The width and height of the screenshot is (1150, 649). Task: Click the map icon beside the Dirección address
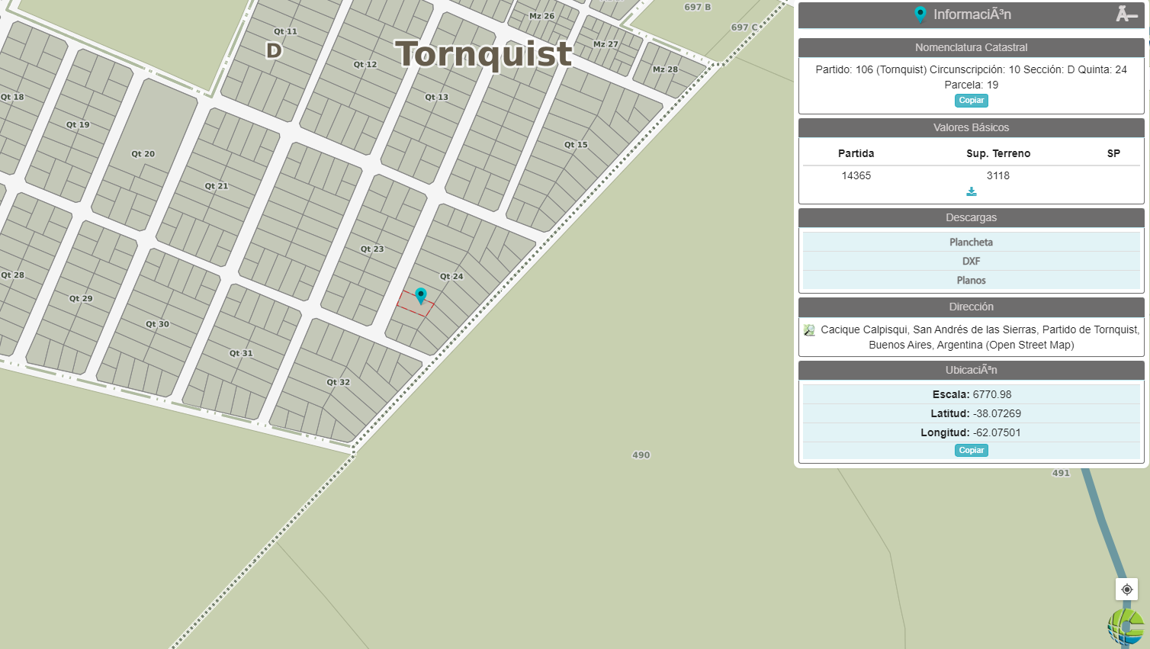[809, 330]
